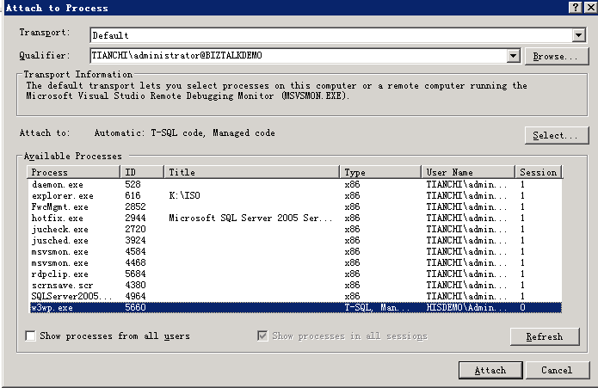The image size is (598, 388).
Task: Enable Show processes from all users
Action: (30, 336)
